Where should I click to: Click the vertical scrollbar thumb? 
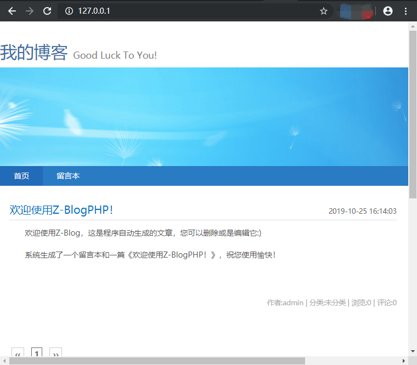(x=413, y=115)
